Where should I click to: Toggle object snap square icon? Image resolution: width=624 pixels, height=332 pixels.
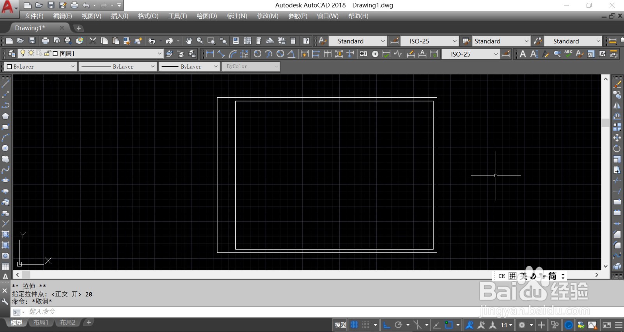pos(449,325)
